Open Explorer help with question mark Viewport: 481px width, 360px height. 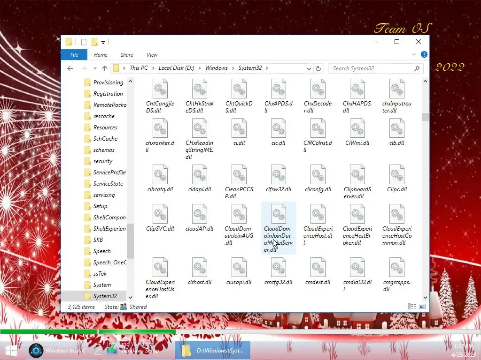(424, 54)
